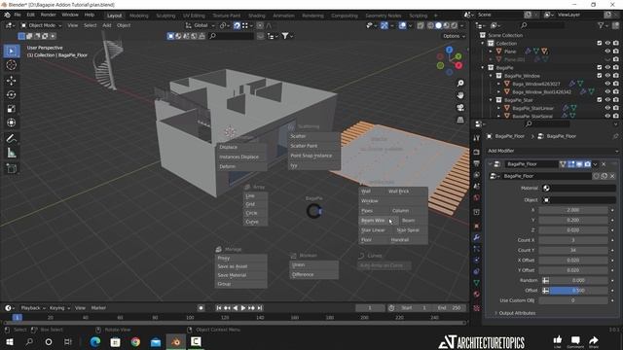Open the Options dropdown in viewport
The width and height of the screenshot is (623, 350).
click(x=454, y=36)
